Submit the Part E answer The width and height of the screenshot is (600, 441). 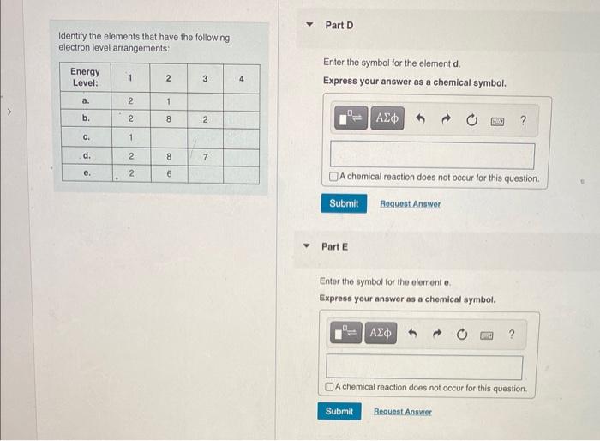click(339, 411)
